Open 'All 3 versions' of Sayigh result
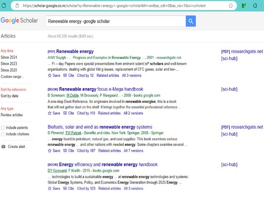The width and height of the screenshot is (264, 198). pos(132,75)
